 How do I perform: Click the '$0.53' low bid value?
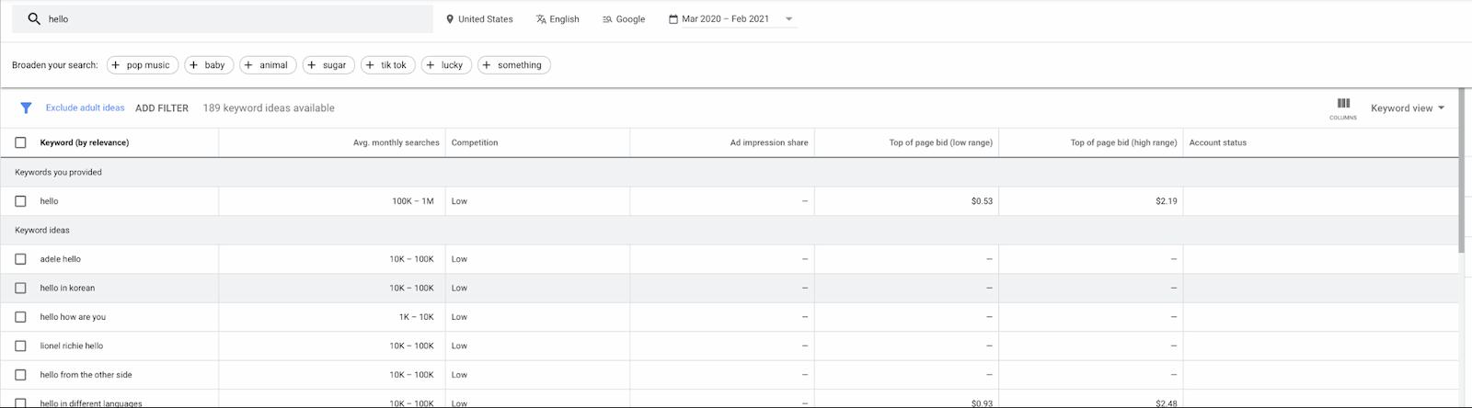pos(982,201)
